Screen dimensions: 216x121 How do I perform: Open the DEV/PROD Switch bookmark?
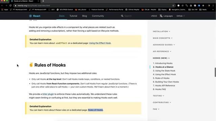click(x=65, y=10)
